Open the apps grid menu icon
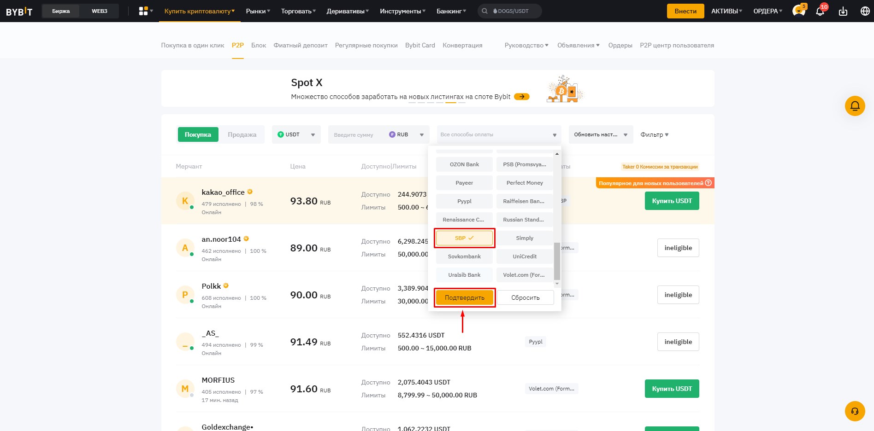The width and height of the screenshot is (874, 431). coord(143,11)
